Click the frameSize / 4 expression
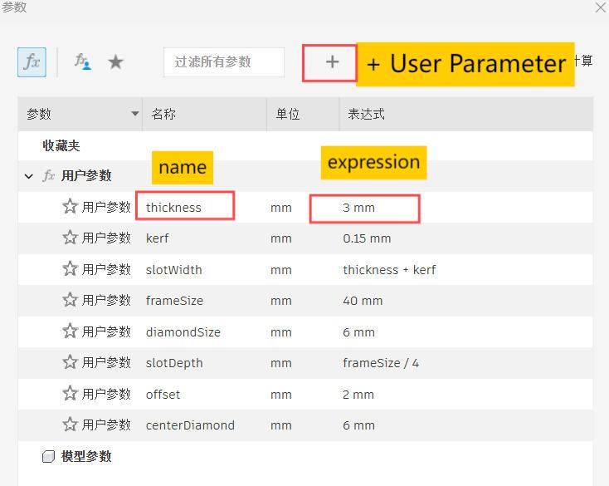 (381, 363)
